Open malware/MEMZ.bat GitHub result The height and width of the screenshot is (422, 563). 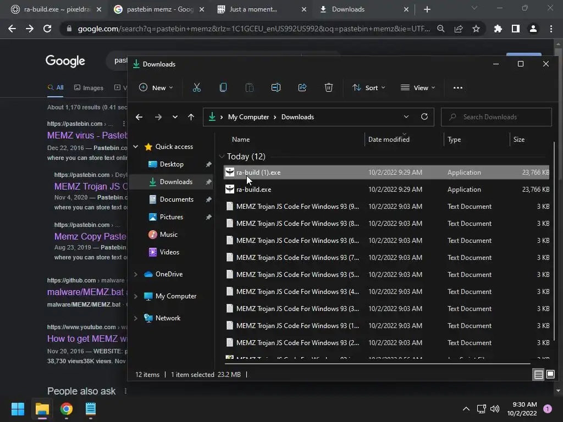(x=87, y=292)
